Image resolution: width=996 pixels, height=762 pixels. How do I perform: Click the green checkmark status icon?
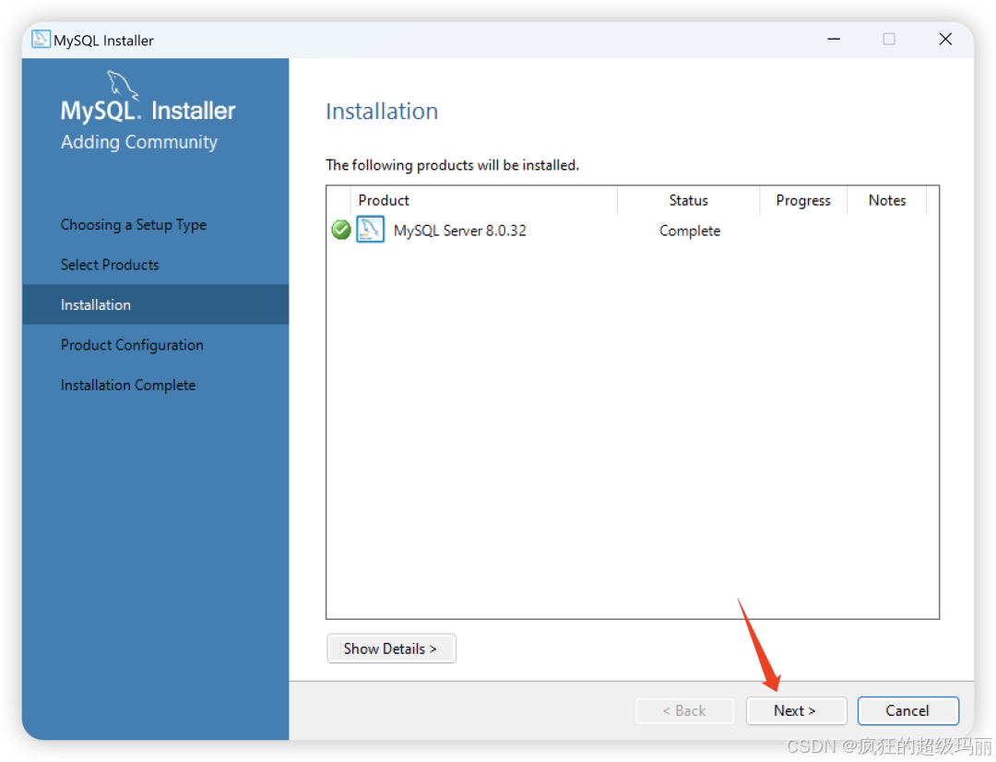(341, 230)
